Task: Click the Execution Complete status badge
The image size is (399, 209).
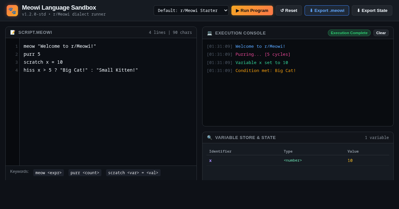Action: [349, 33]
